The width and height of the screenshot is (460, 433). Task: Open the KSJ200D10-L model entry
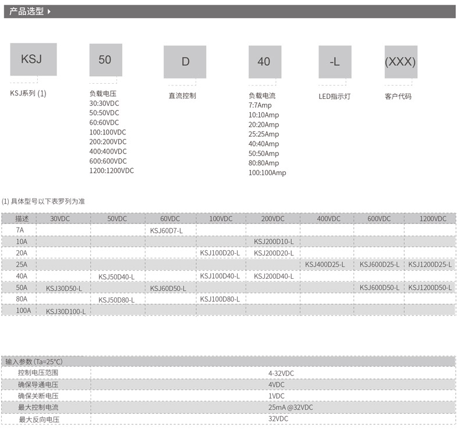274,242
